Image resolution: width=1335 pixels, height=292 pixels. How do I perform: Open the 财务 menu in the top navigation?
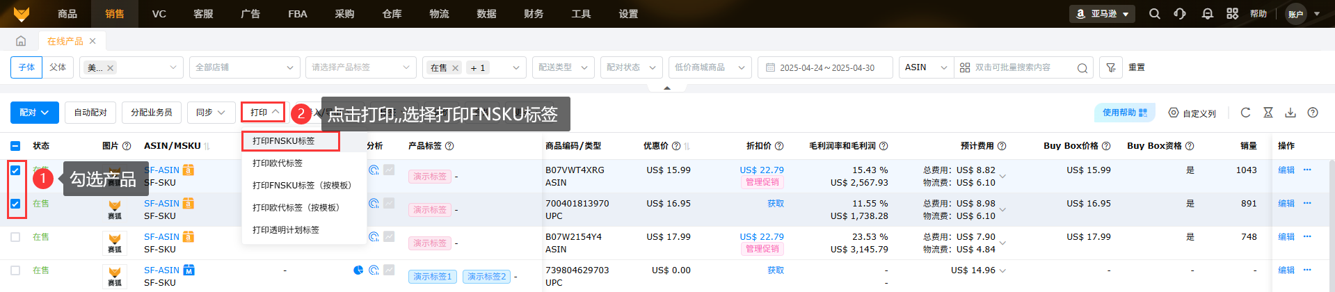[x=534, y=14]
